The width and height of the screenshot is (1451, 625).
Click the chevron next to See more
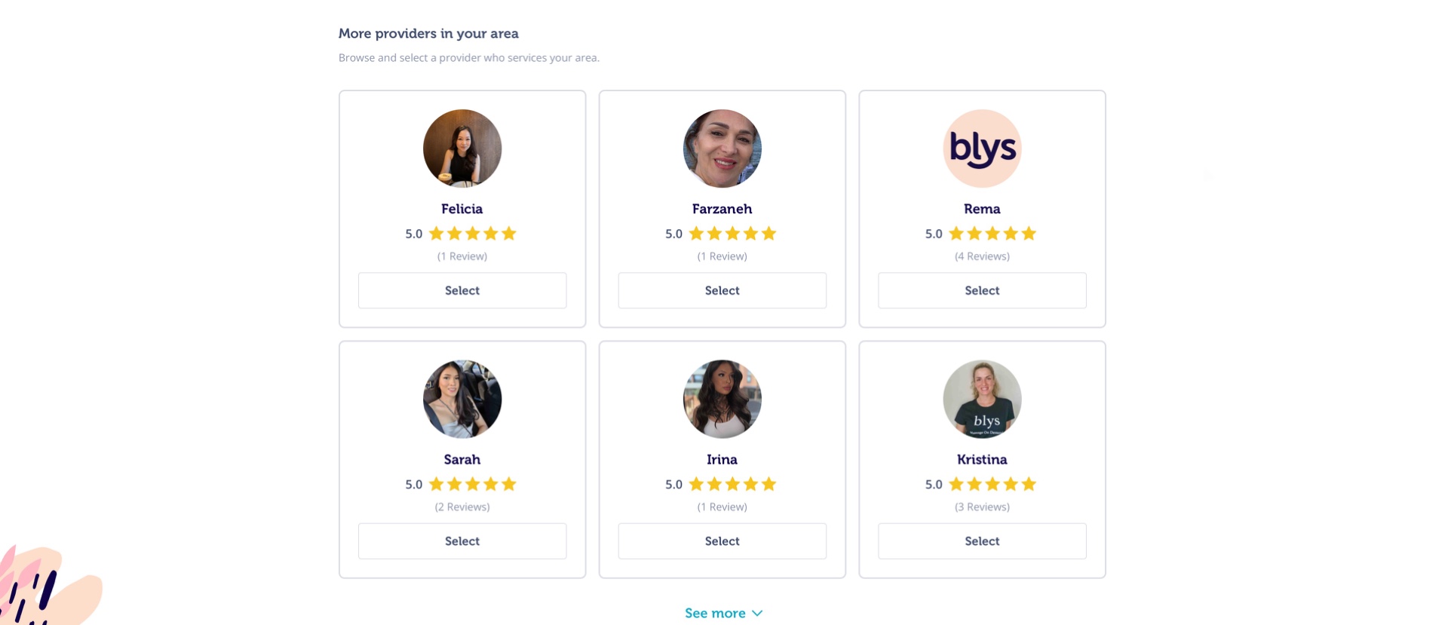[757, 614]
